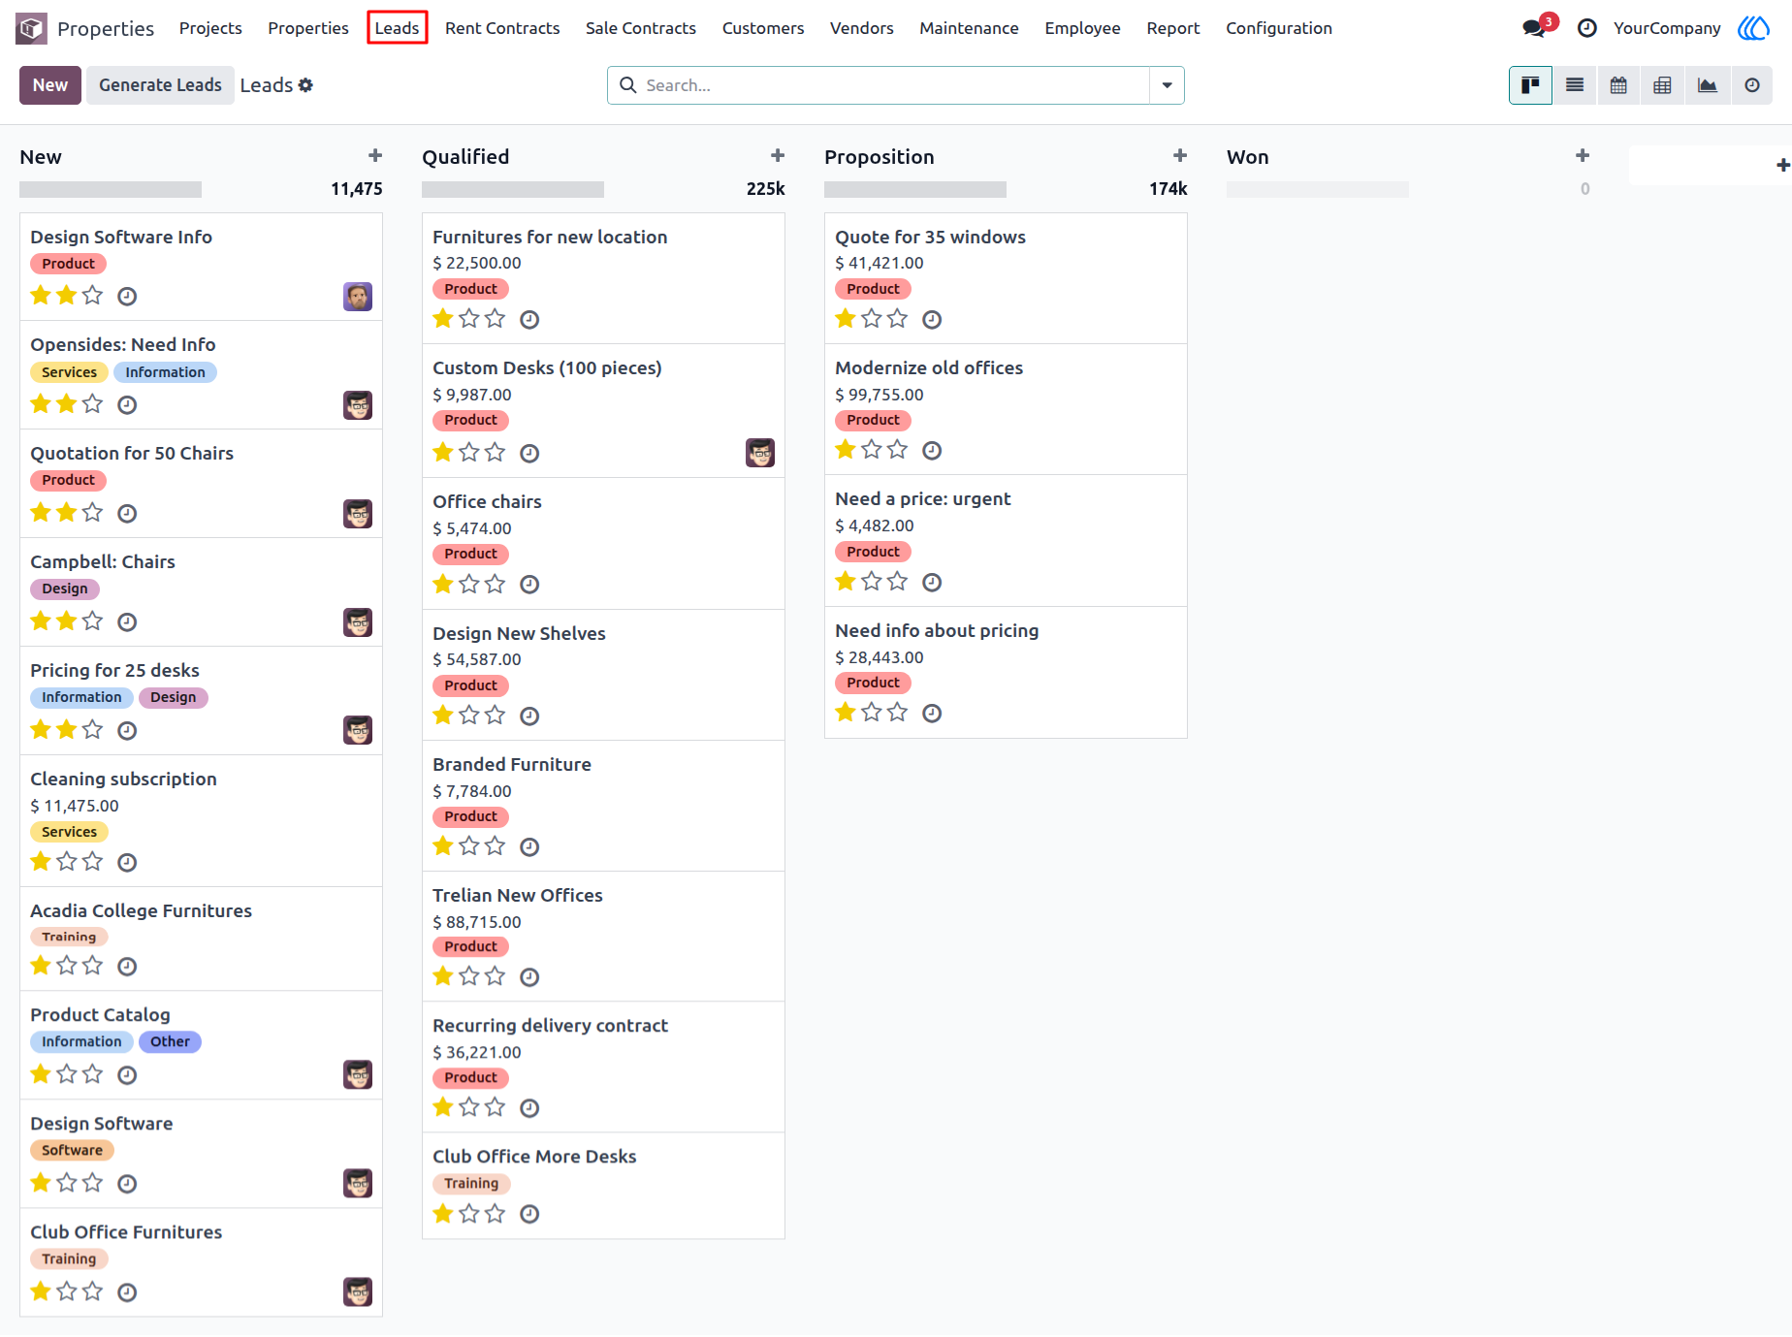Open the Report menu
Screen dimensions: 1792x1337
point(1173,28)
